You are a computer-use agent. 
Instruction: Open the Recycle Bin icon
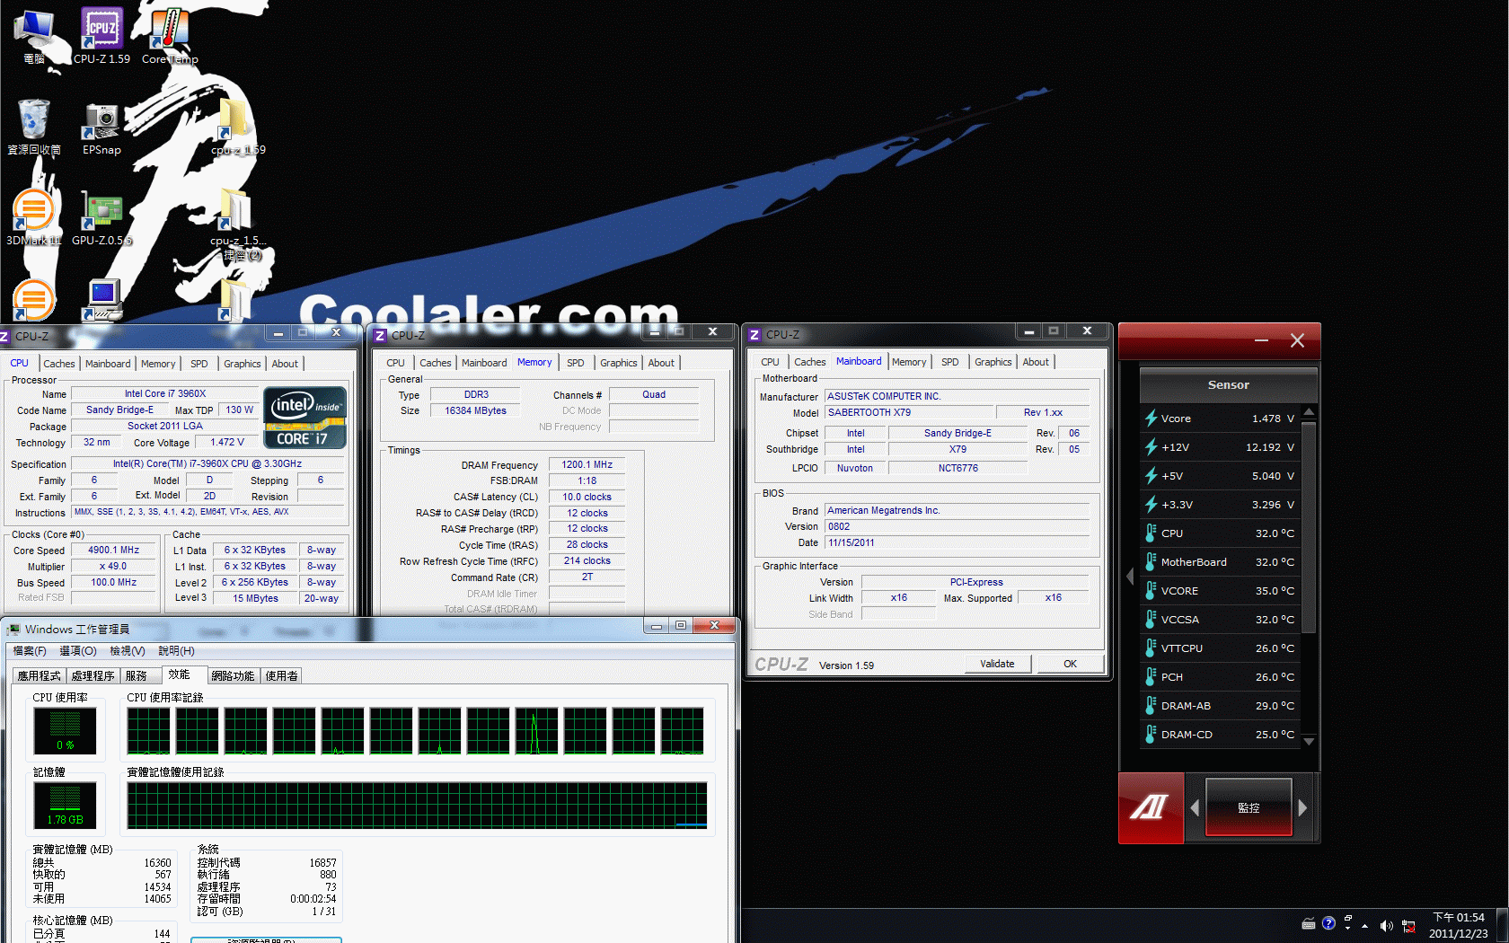click(34, 128)
